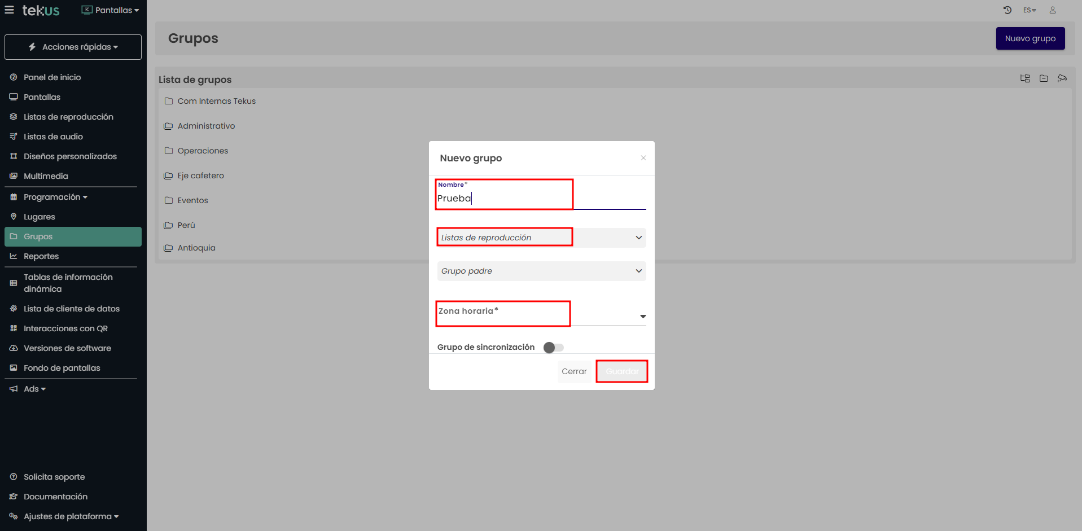The width and height of the screenshot is (1082, 531).
Task: Select the Antioquia group folder
Action: coord(196,248)
